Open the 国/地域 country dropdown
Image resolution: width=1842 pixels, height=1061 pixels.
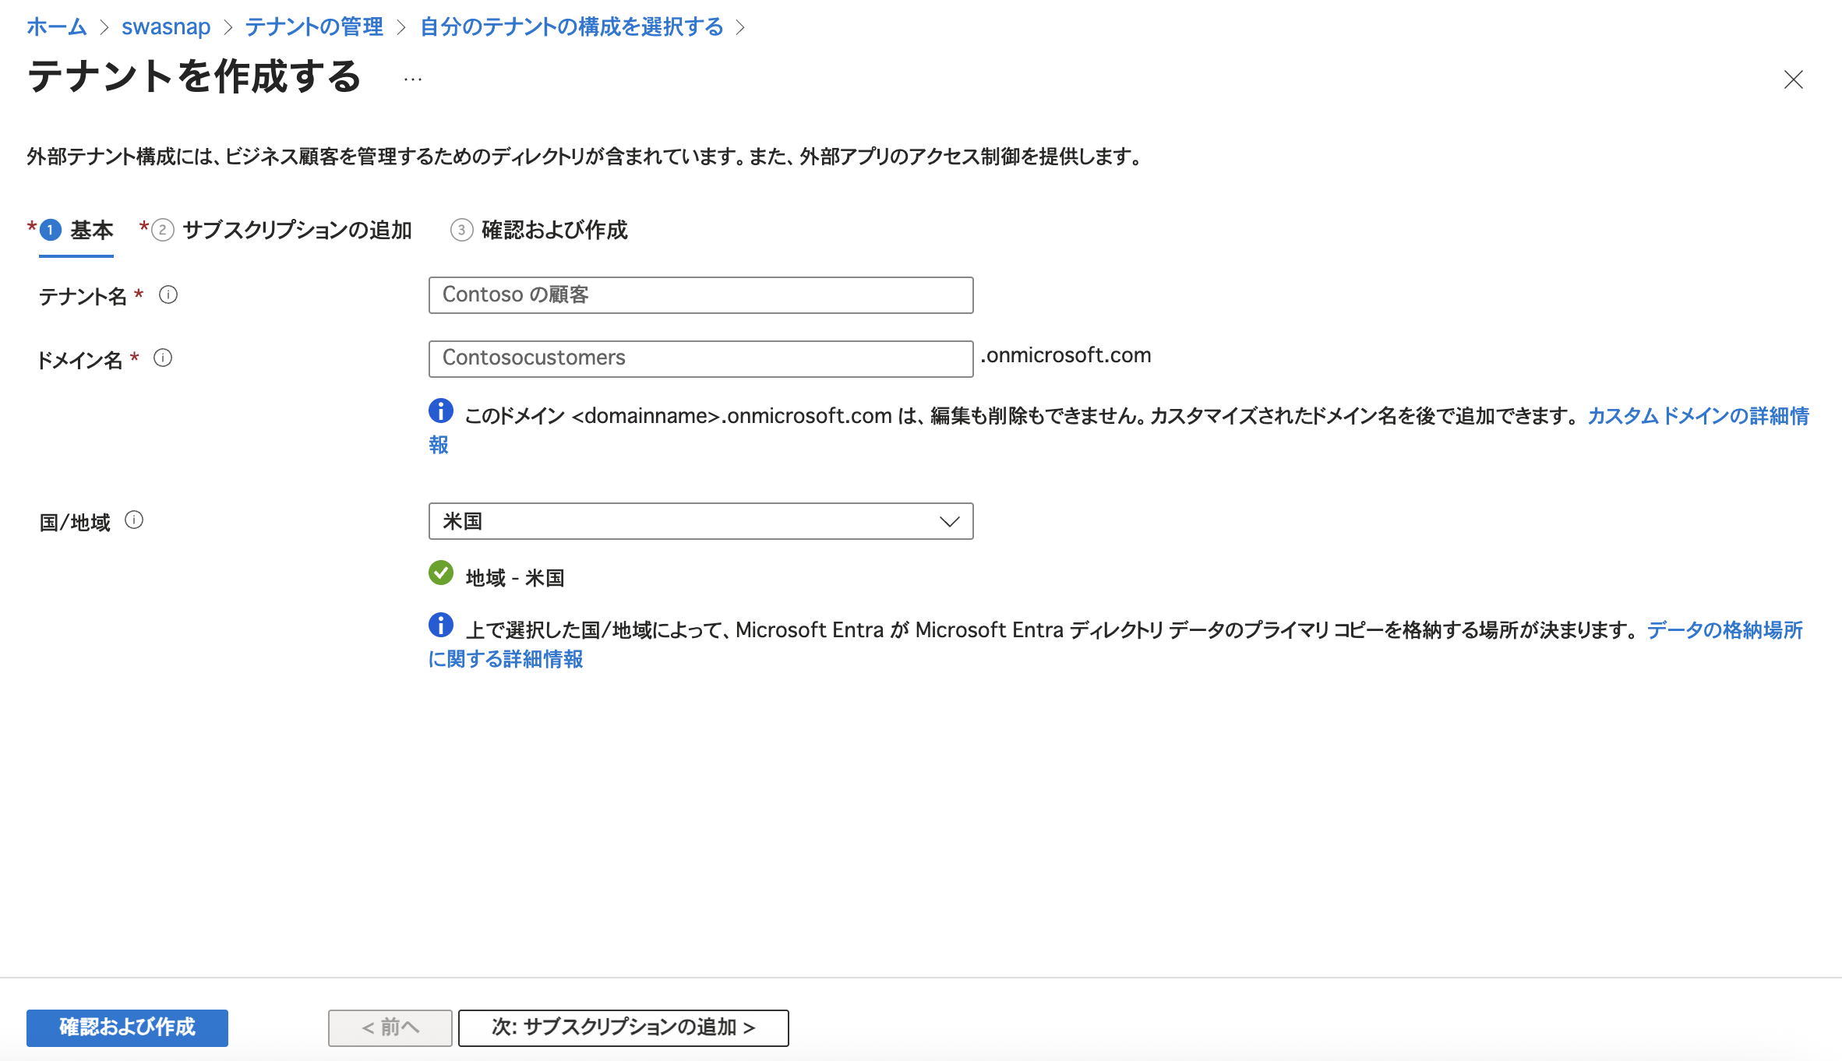click(x=686, y=521)
